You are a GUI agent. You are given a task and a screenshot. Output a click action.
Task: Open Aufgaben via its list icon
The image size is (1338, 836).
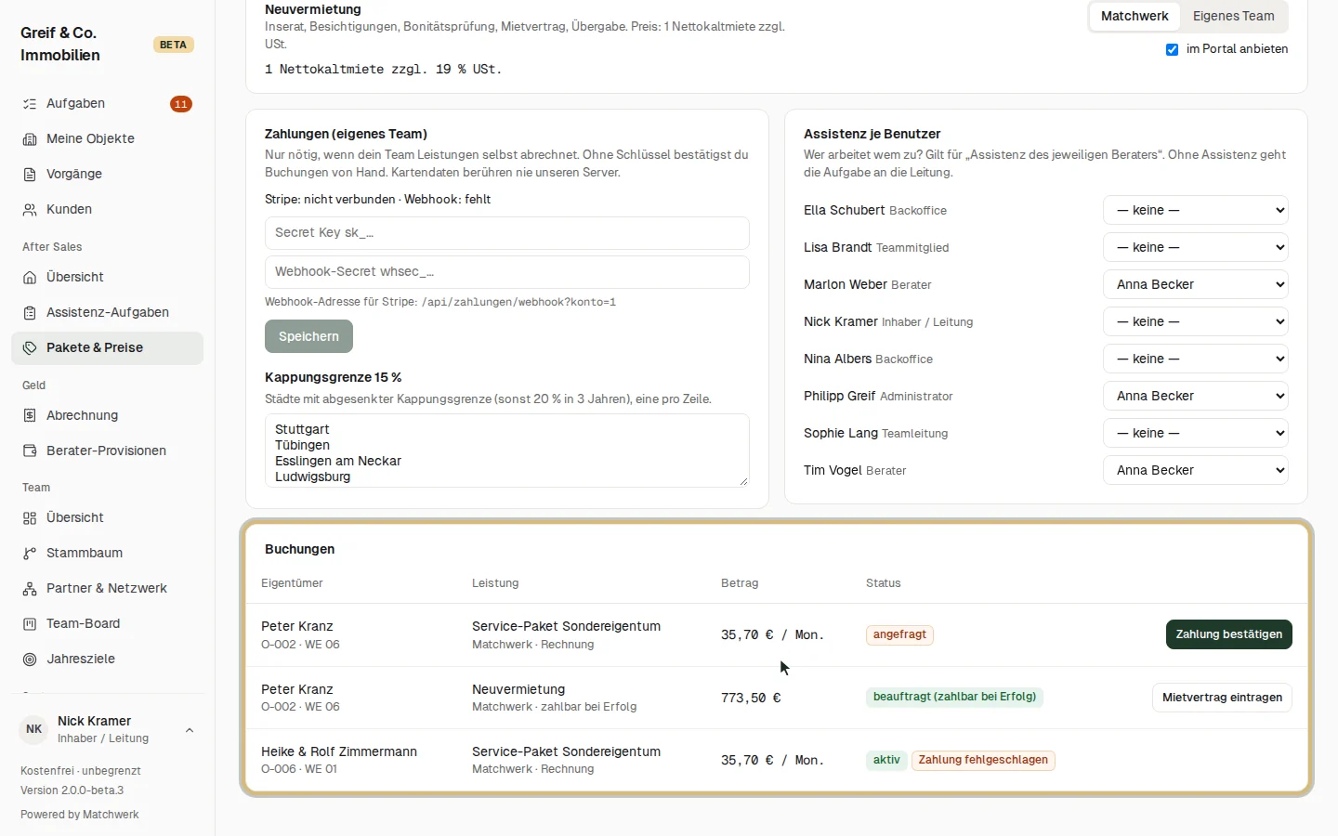coord(30,104)
